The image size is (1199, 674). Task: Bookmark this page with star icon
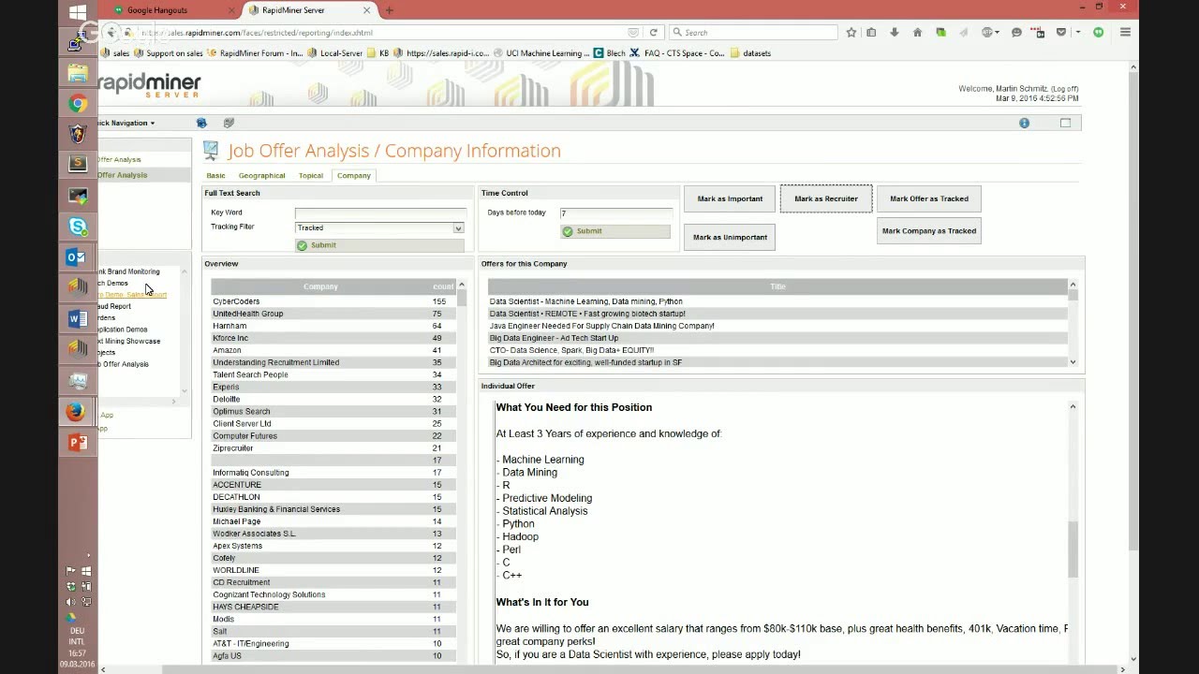851,32
